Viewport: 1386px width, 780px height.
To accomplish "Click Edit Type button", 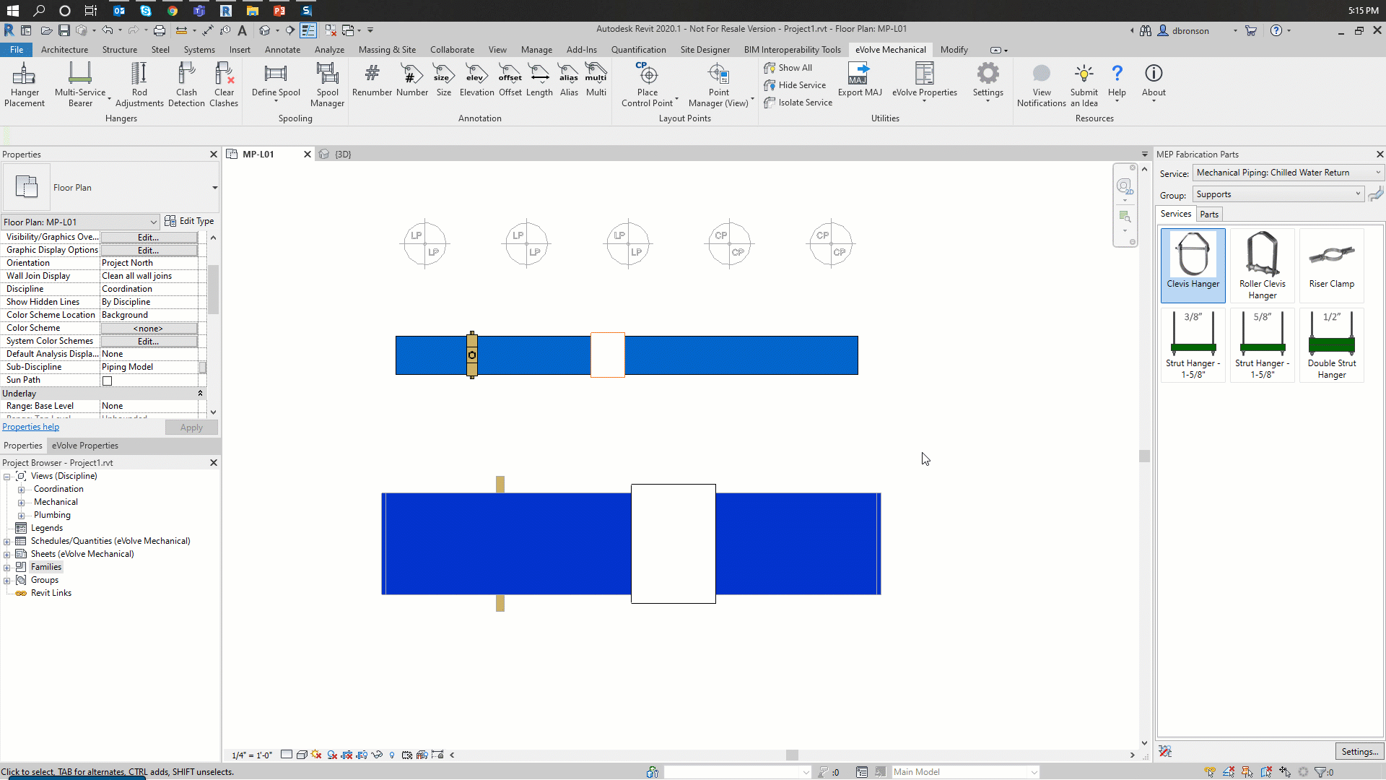I will click(189, 221).
